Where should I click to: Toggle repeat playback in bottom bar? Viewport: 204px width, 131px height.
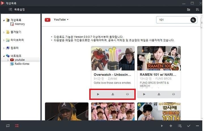click(x=8, y=126)
